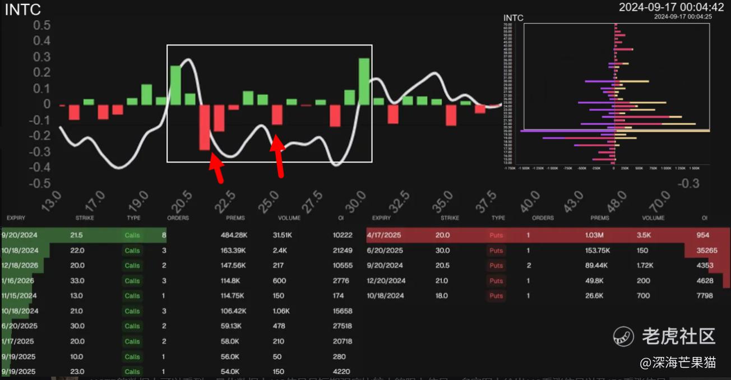Select the large timestamp 2024-09-17 00:04:42
731x380 pixels.
[x=672, y=7]
